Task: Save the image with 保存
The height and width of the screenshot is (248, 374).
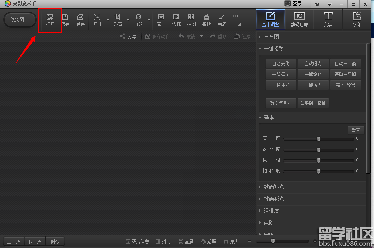Action: 65,21
